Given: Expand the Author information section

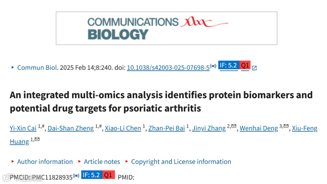Looking at the screenshot, I should [45, 162].
